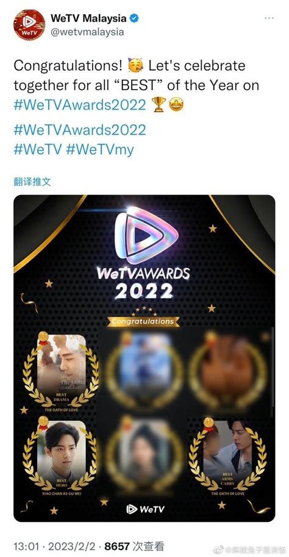The width and height of the screenshot is (289, 557).
Task: Open the WeTV Malaysia profile avatar
Action: click(29, 24)
